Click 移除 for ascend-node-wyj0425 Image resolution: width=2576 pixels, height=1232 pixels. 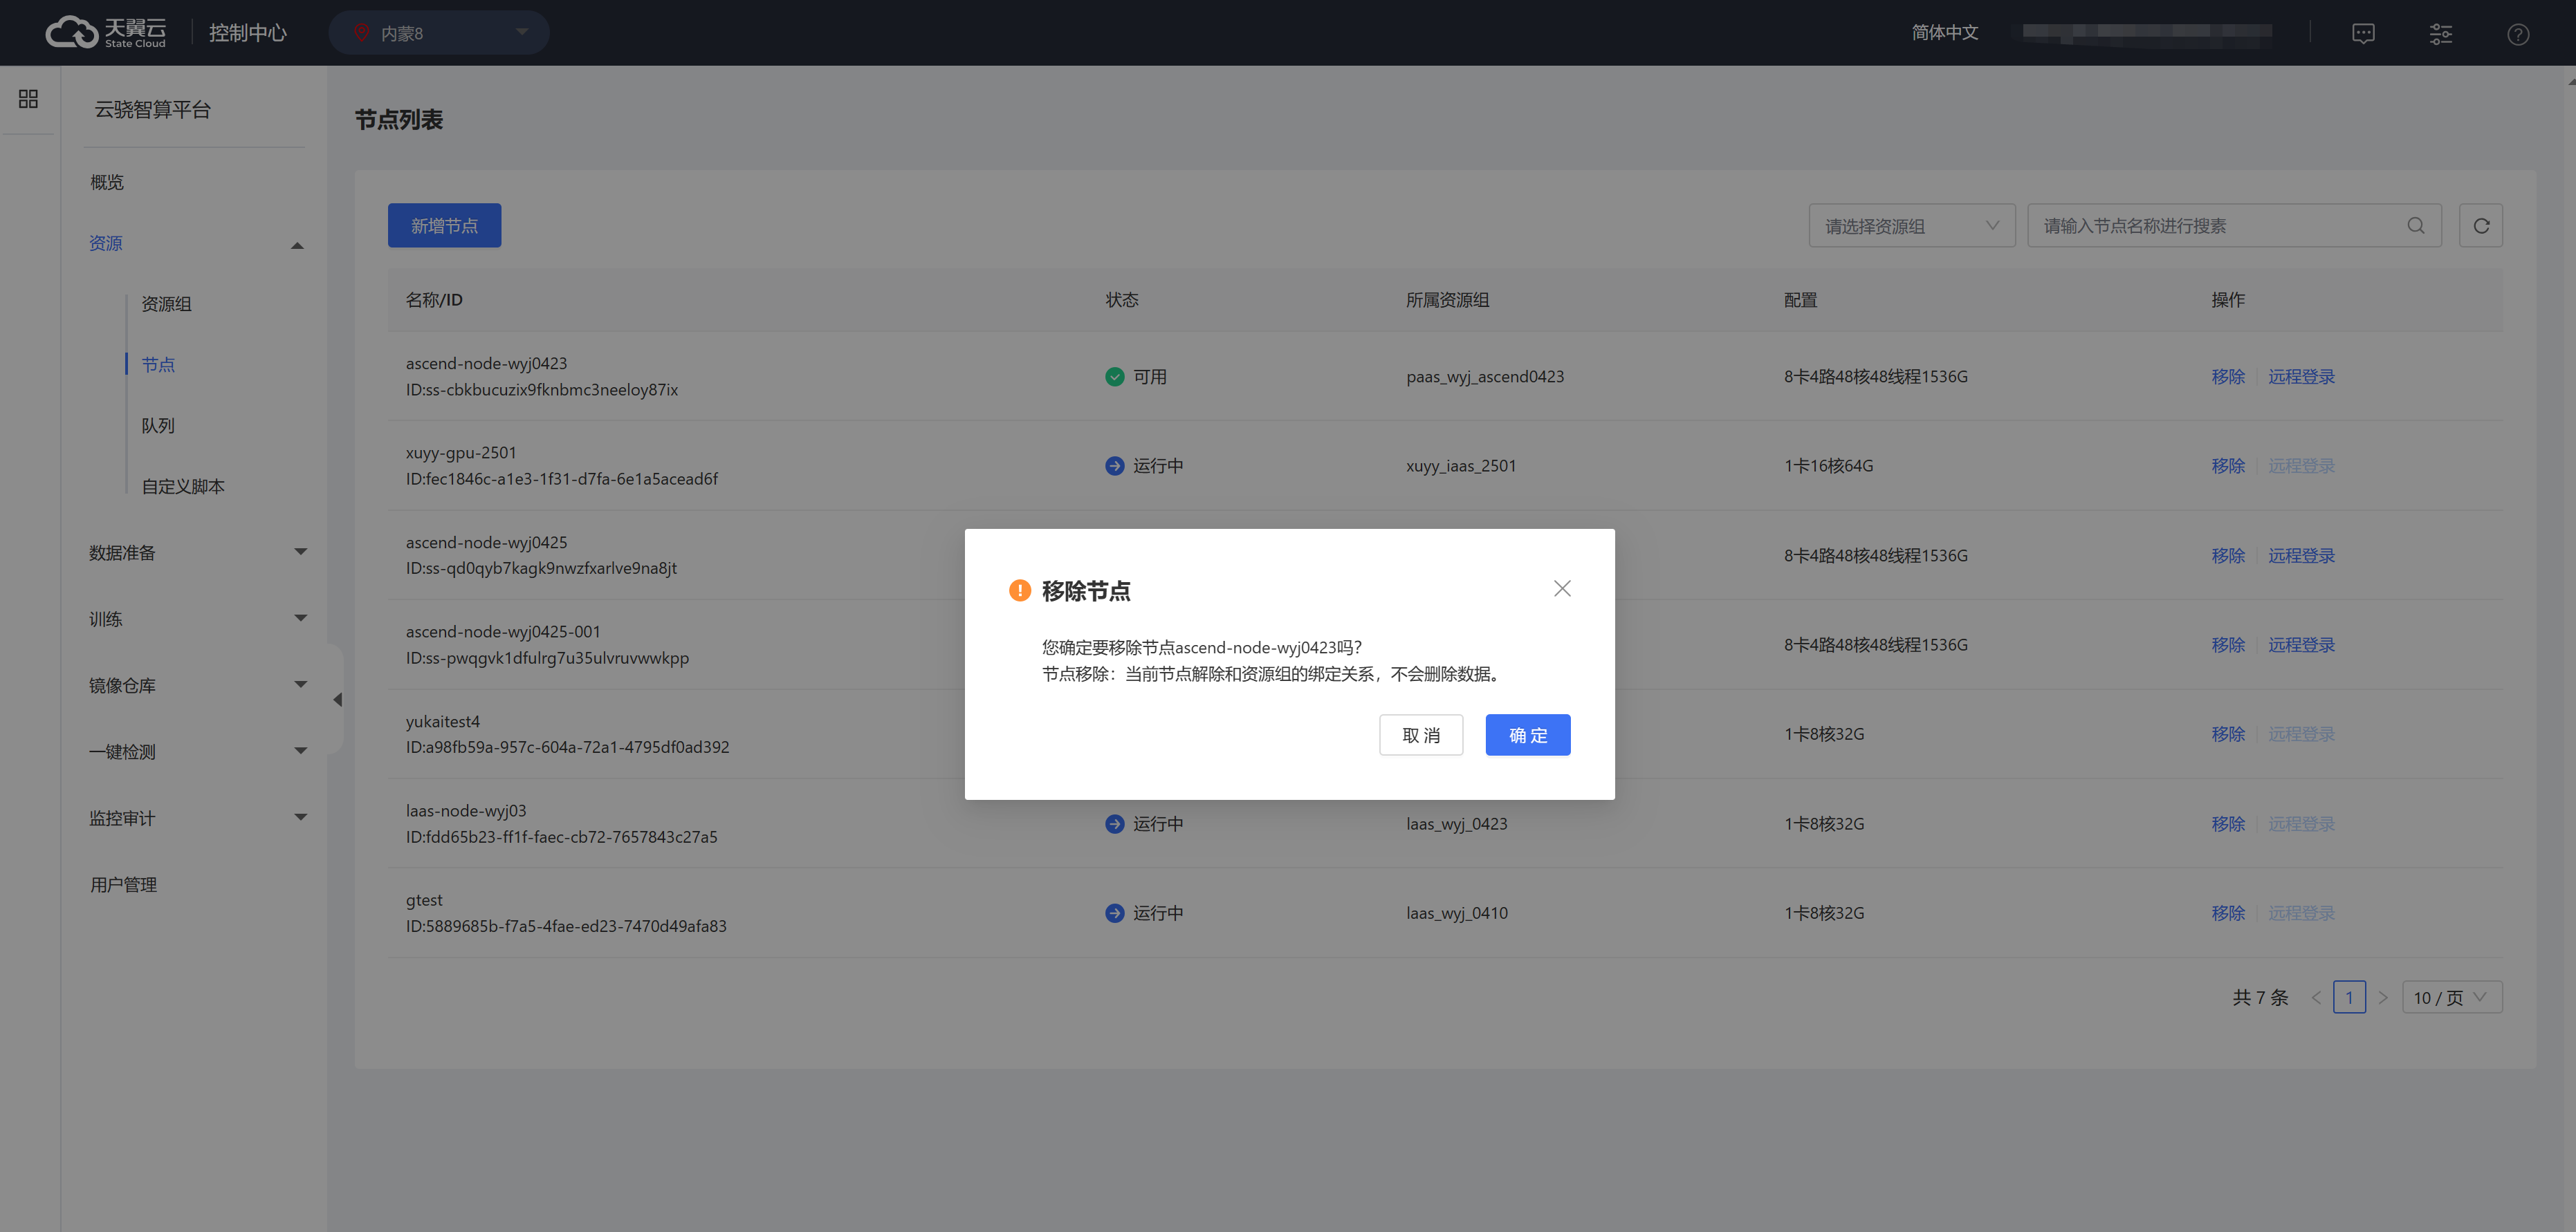coord(2227,556)
